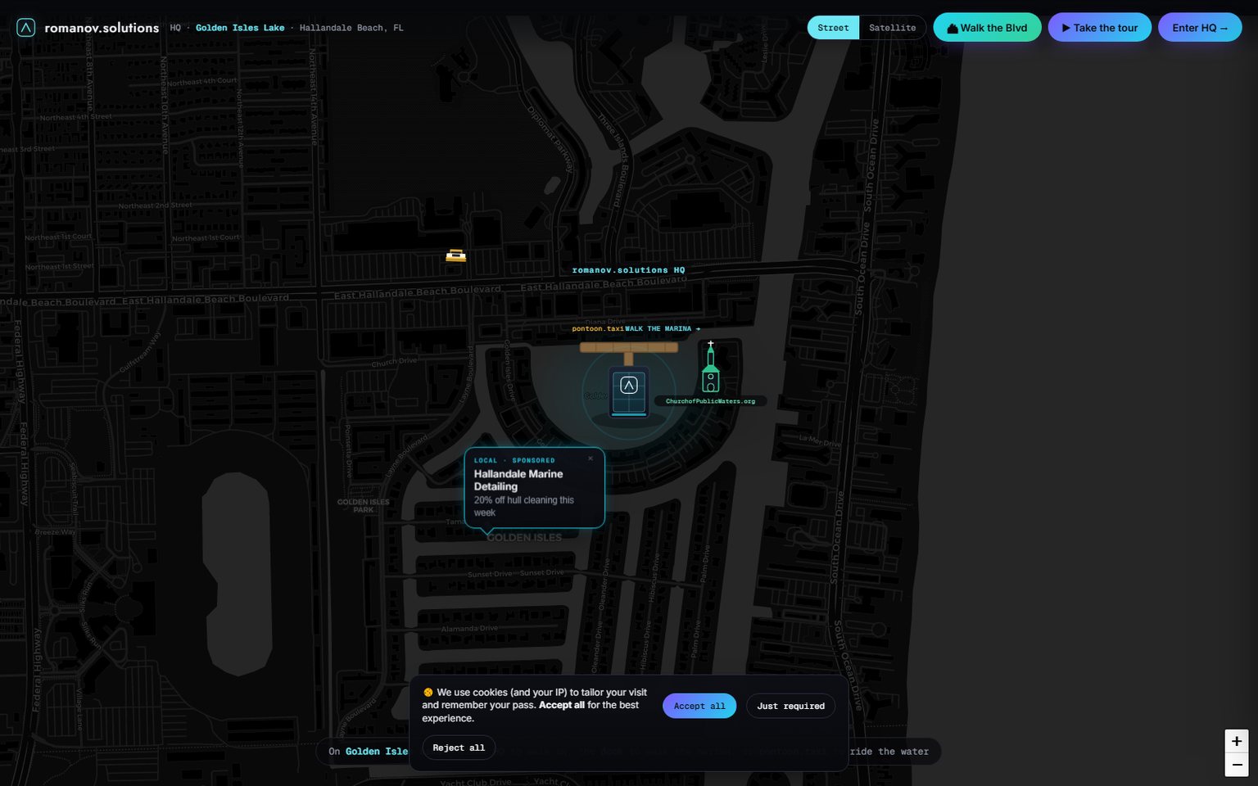This screenshot has height=786, width=1258.
Task: Click the 'ride the water' ticker text
Action: pos(889,752)
